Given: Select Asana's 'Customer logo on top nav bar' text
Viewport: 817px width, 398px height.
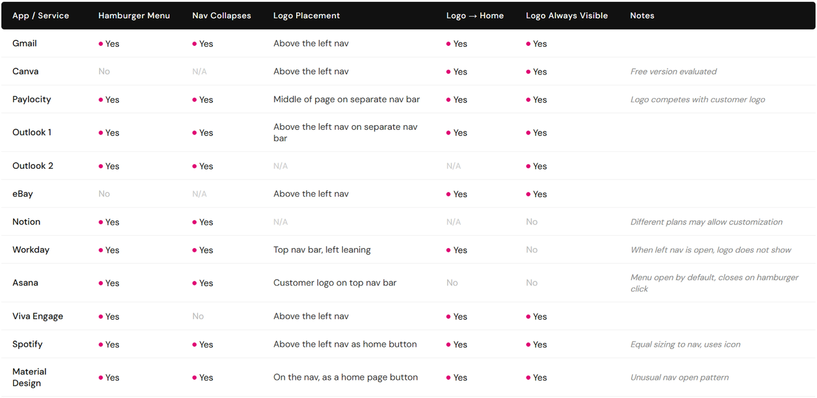Looking at the screenshot, I should [x=334, y=283].
